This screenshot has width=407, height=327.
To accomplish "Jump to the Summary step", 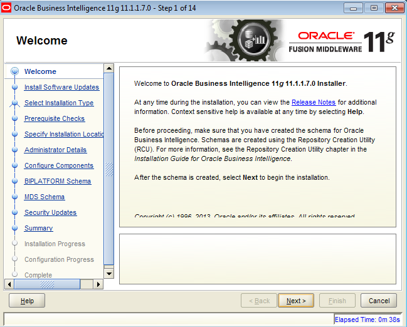I will [39, 228].
